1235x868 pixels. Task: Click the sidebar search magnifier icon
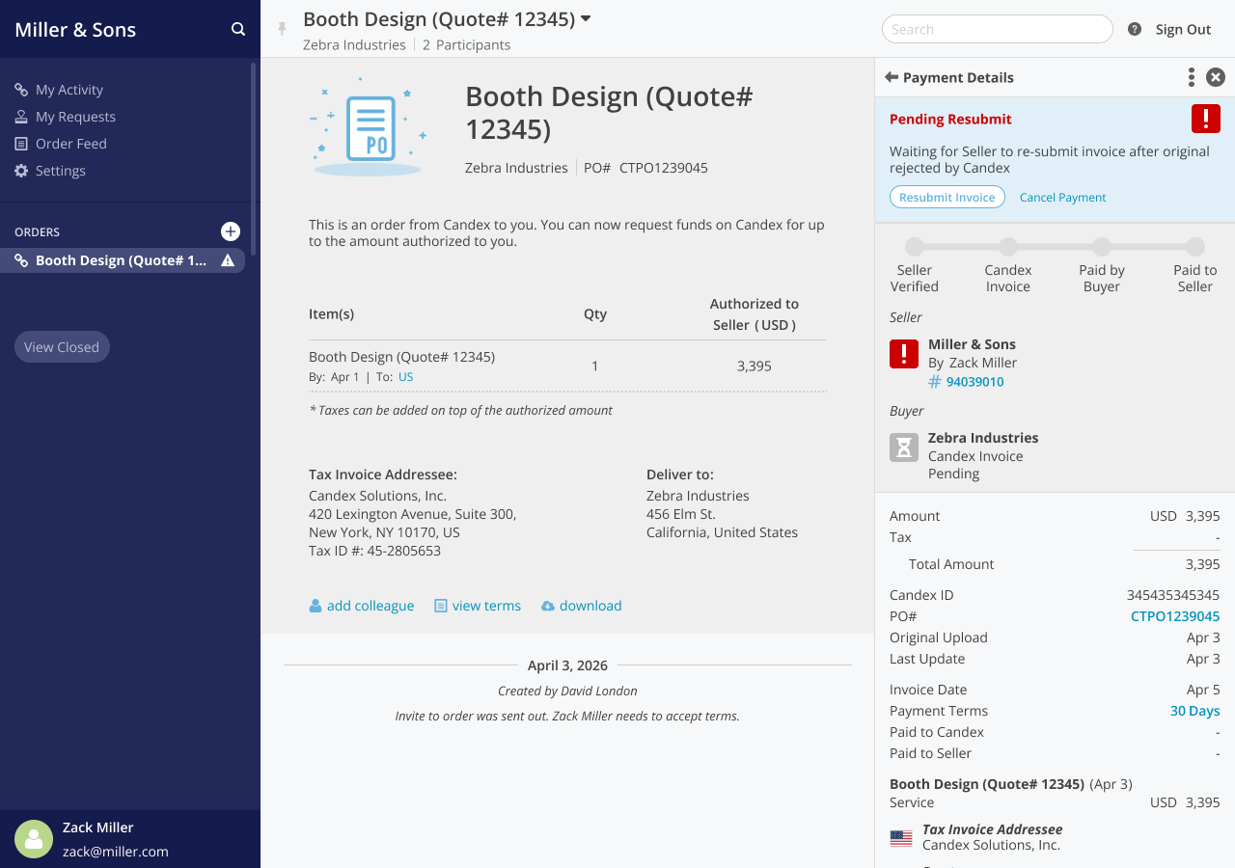[238, 29]
